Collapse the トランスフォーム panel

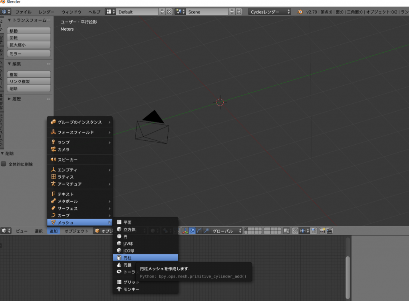(x=10, y=20)
